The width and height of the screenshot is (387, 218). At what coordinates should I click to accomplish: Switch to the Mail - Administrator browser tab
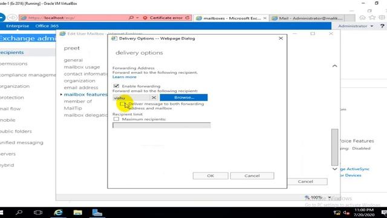coord(307,18)
